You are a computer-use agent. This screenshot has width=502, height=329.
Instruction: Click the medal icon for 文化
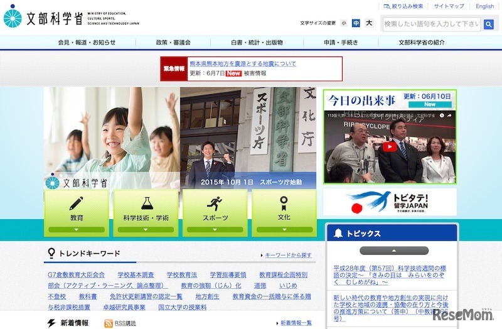284,203
